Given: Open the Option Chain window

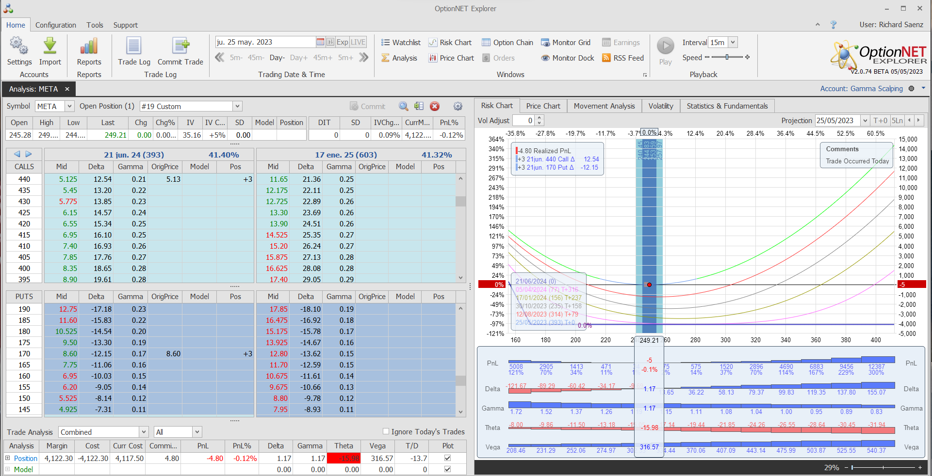Looking at the screenshot, I should tap(507, 43).
